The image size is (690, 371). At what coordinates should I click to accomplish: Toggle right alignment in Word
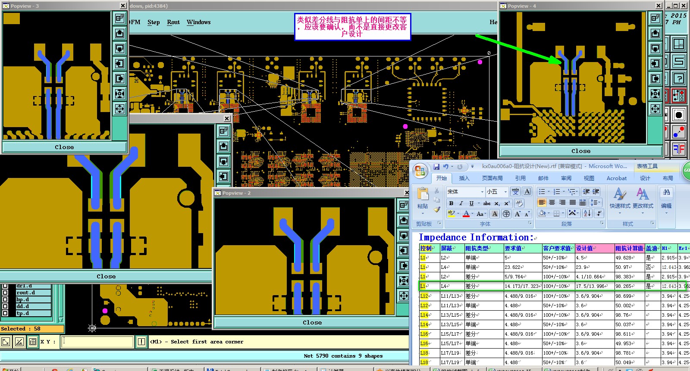click(x=562, y=203)
